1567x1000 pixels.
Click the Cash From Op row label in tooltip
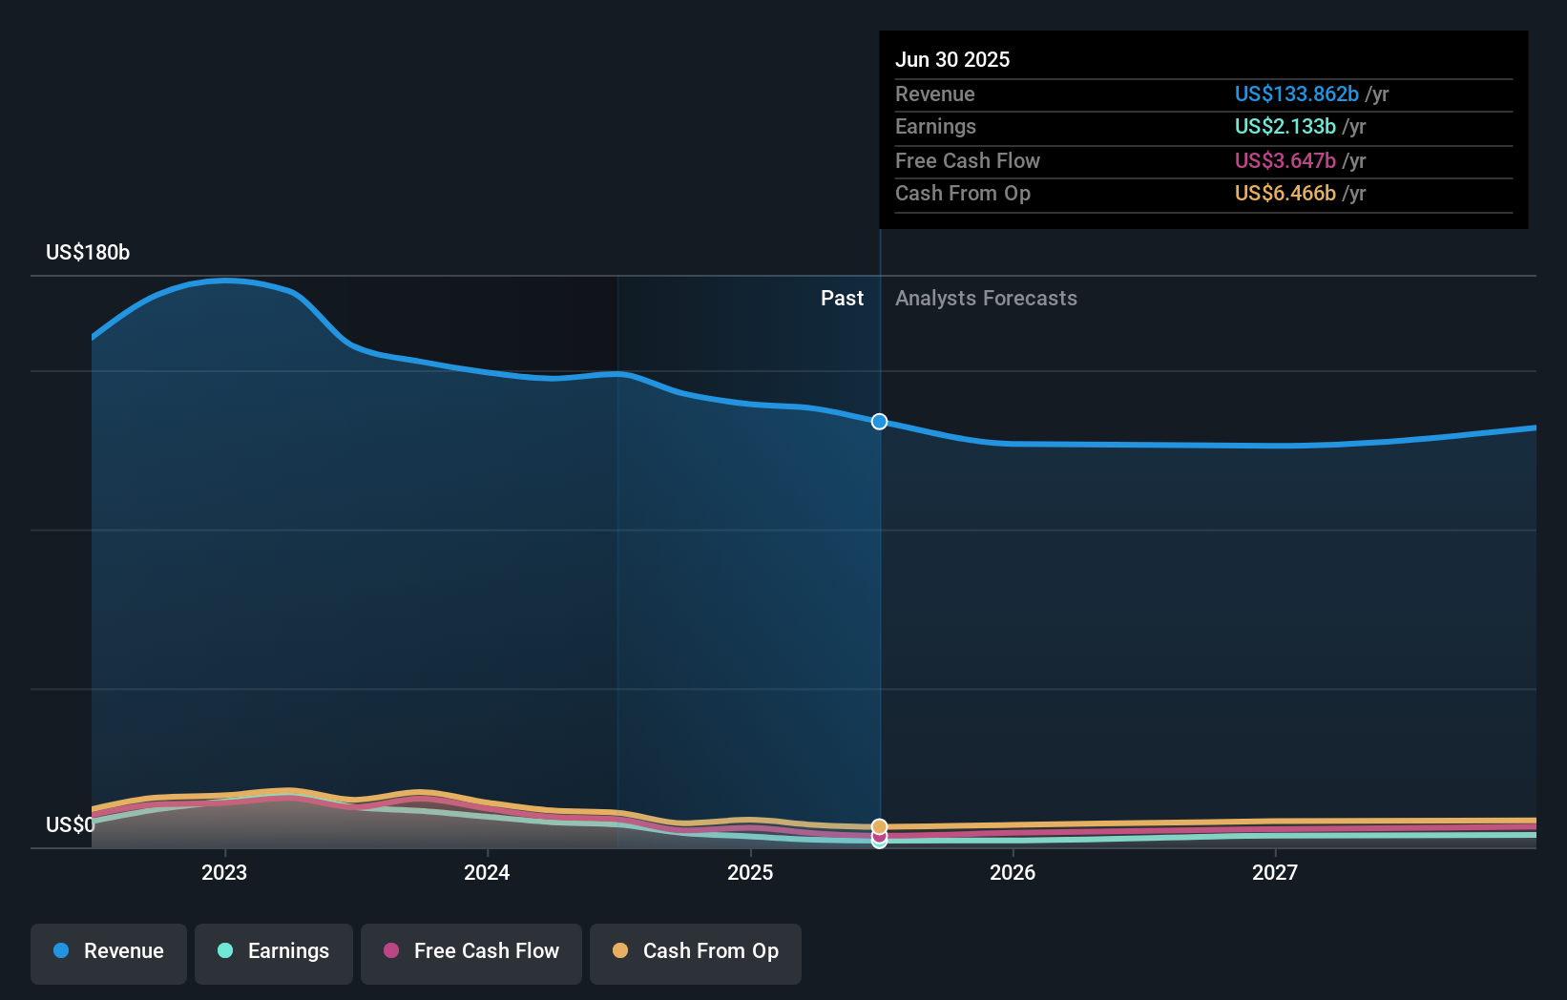[x=963, y=194]
